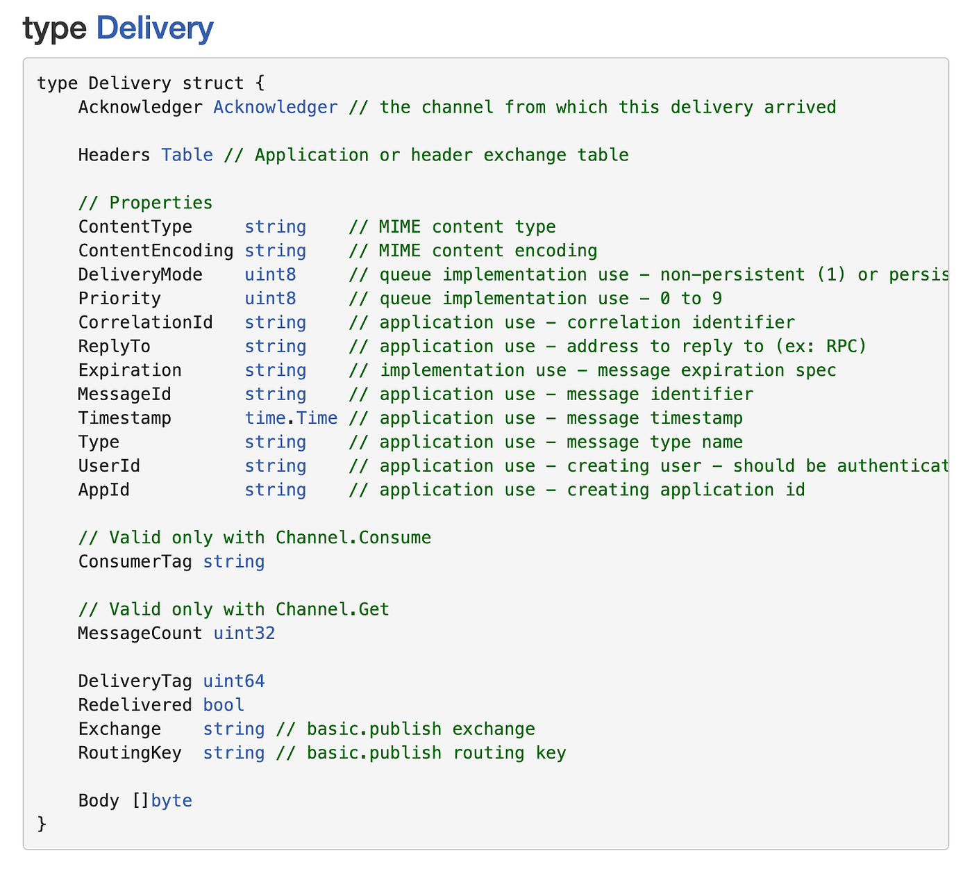Open the string link for AppId
The width and height of the screenshot is (972, 869).
(x=275, y=490)
